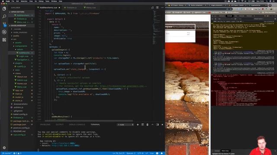The width and height of the screenshot is (277, 155).
Task: Maximize terminal panel with the chevron up
Action: tap(152, 124)
